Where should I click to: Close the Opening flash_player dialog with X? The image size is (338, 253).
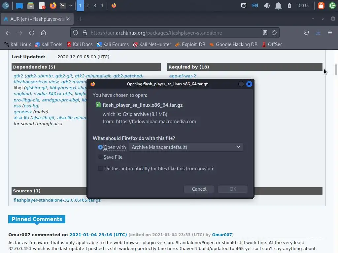(249, 84)
